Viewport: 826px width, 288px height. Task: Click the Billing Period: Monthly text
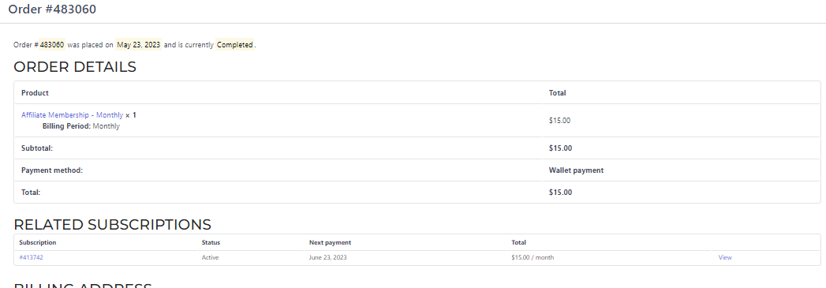click(81, 126)
